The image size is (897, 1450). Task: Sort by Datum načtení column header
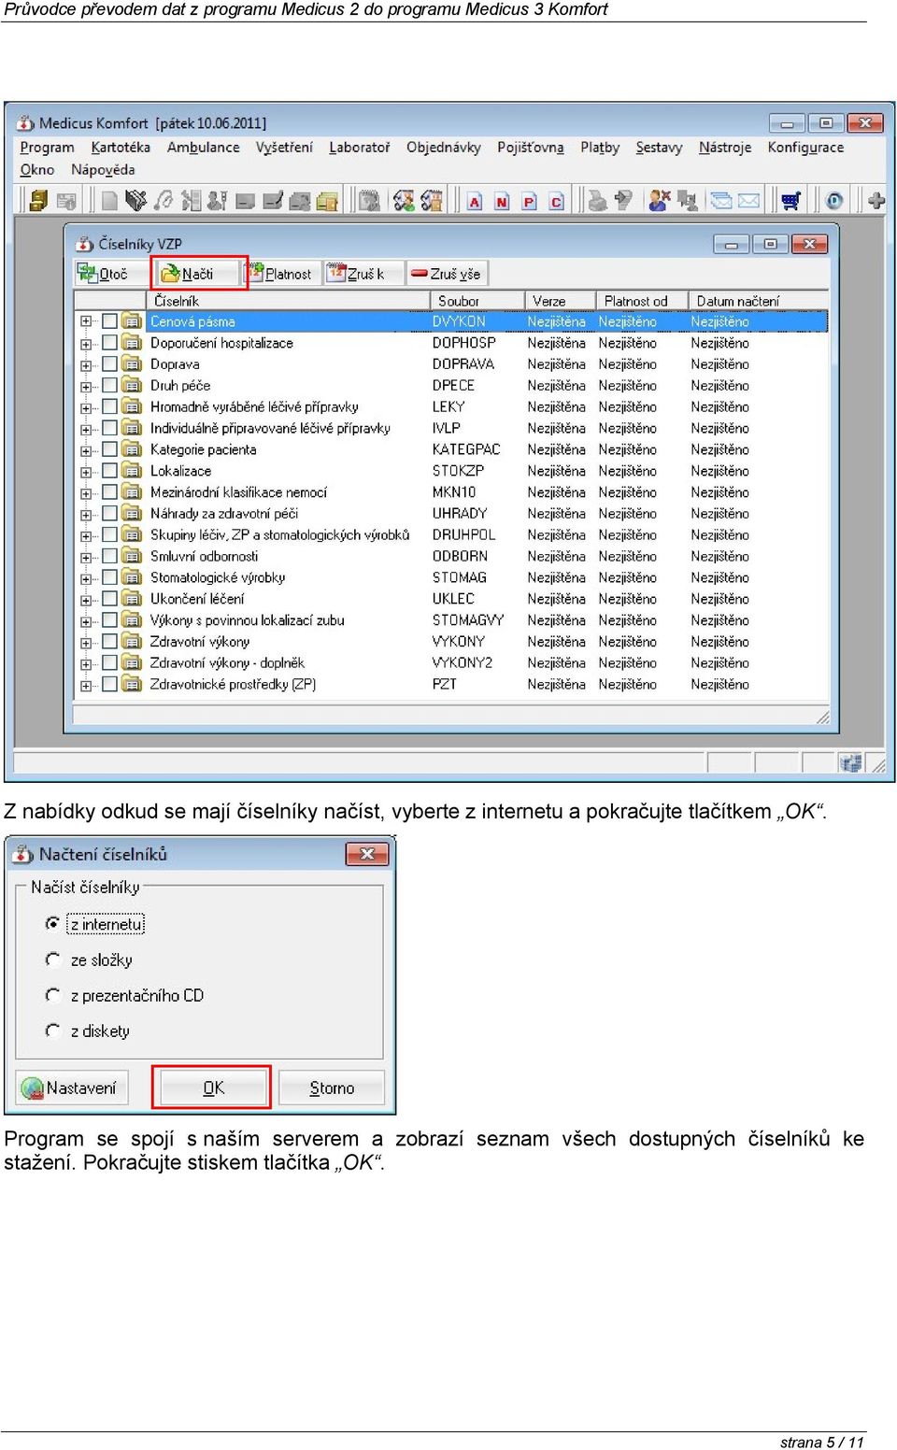[758, 301]
